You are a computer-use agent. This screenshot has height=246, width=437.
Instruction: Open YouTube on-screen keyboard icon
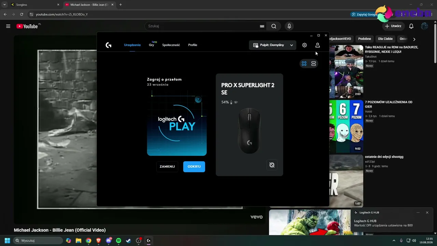tap(262, 26)
